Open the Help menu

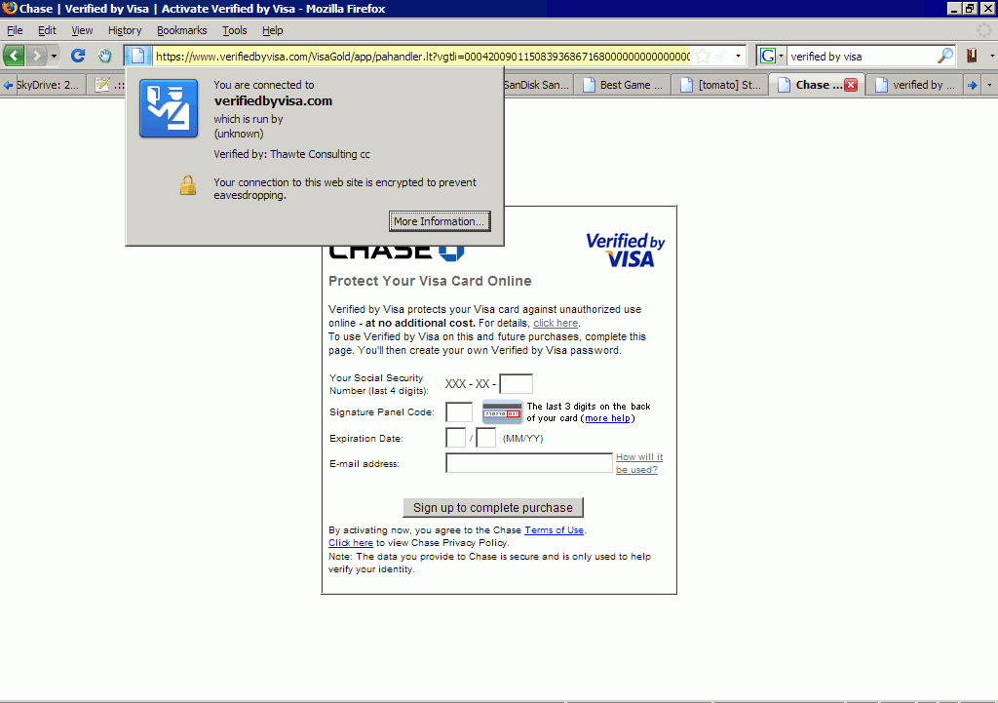pos(273,30)
